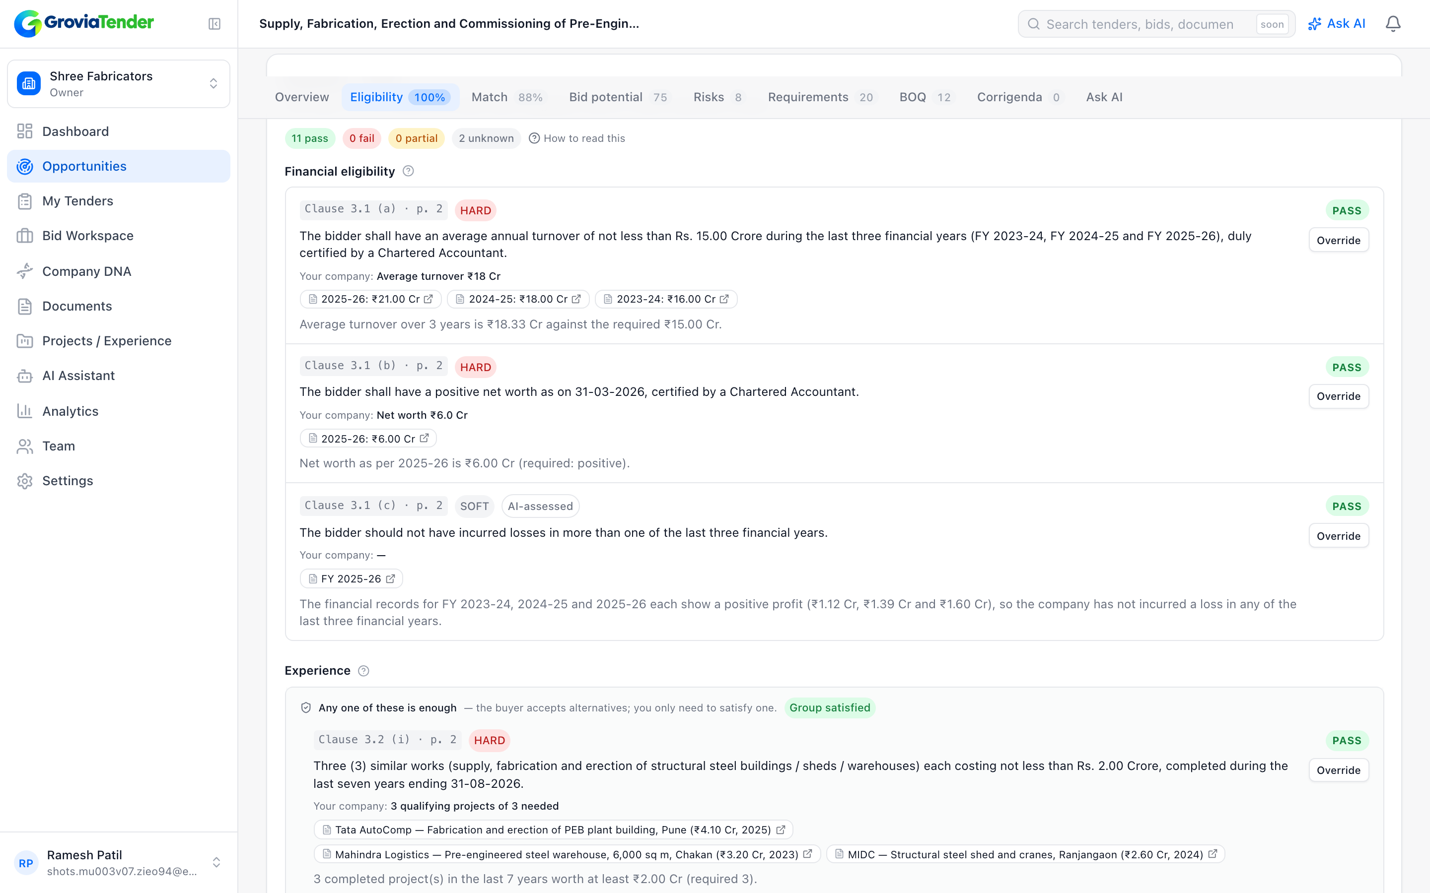Open Settings in sidebar
The image size is (1430, 893).
(x=119, y=481)
